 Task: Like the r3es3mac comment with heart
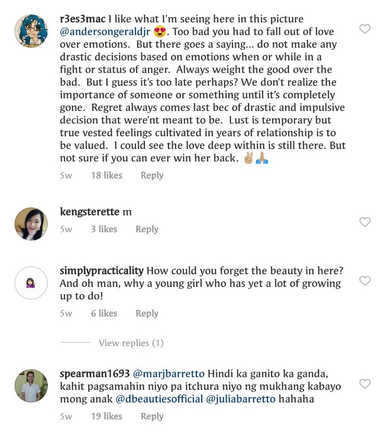point(365,29)
